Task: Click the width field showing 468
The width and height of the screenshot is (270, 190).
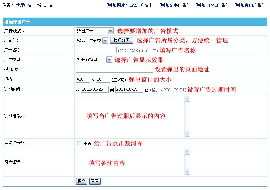Action: tap(83, 80)
